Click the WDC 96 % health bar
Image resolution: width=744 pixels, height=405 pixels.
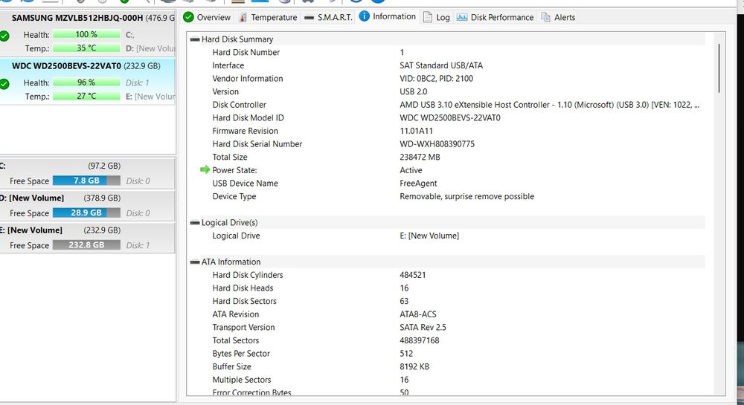86,82
